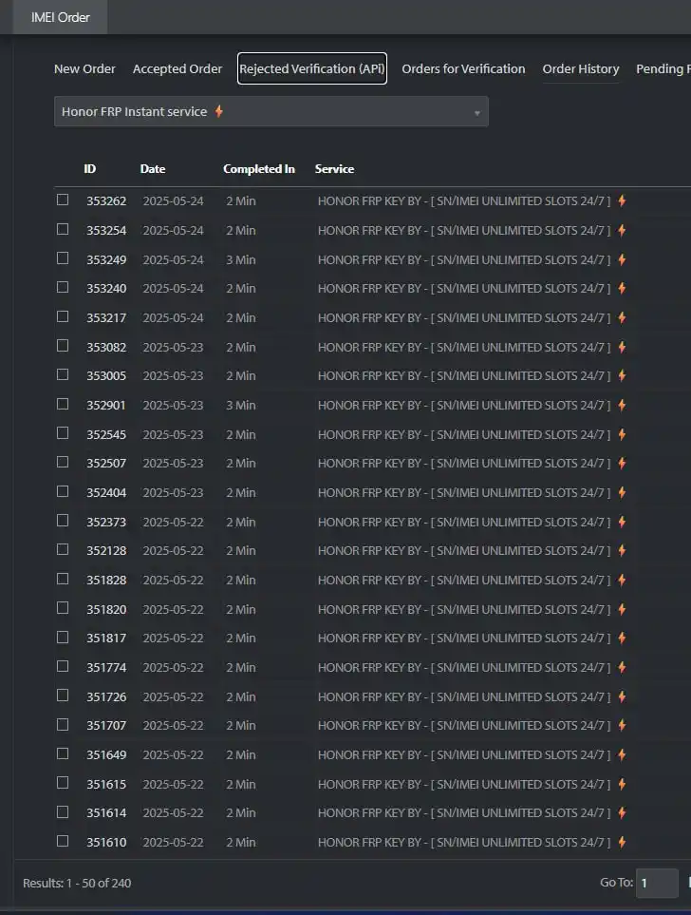Click lightning icon on order 353262 row
691x915 pixels.
[x=623, y=200]
